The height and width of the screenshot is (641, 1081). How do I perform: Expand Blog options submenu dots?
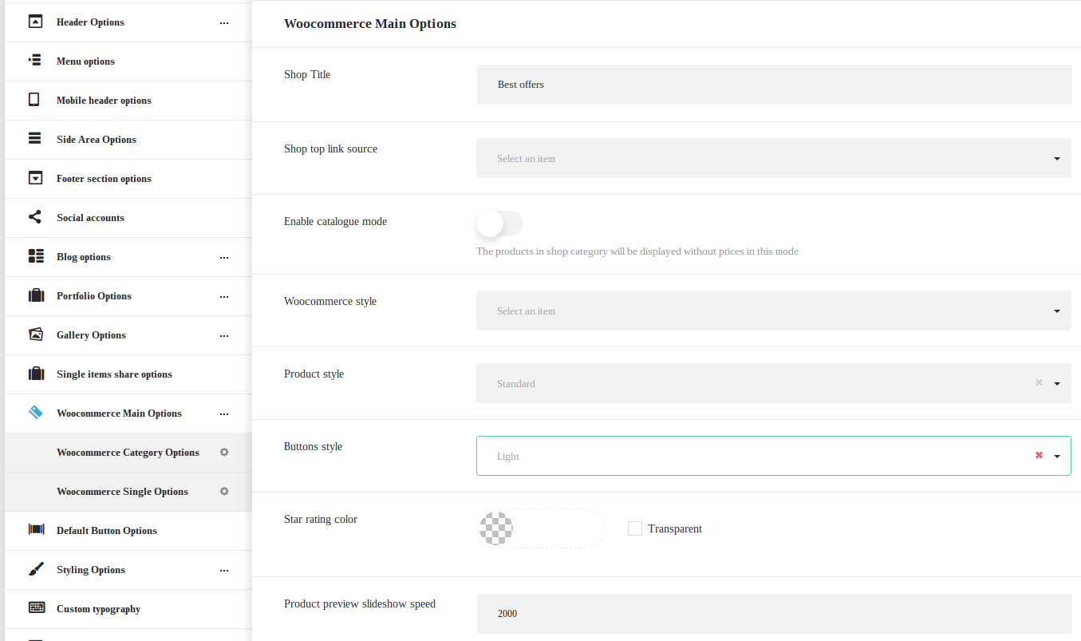pyautogui.click(x=224, y=258)
